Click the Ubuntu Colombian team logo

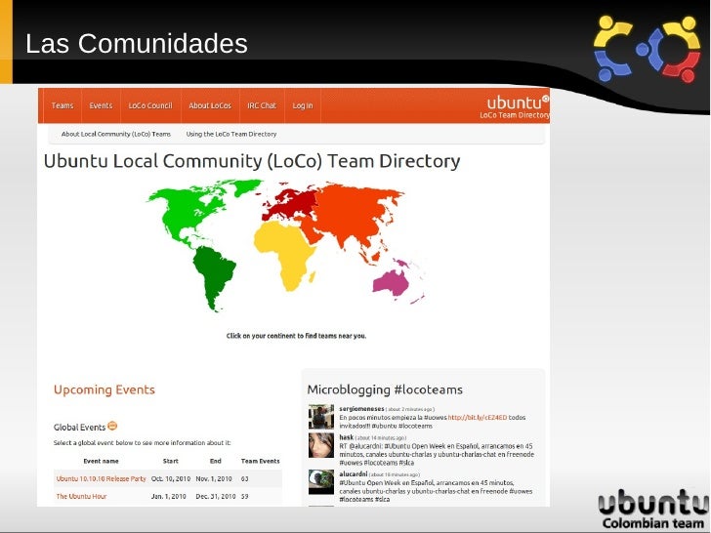tap(653, 509)
